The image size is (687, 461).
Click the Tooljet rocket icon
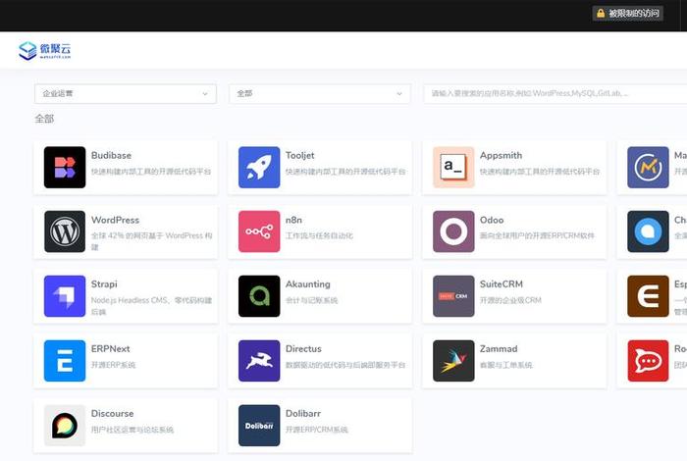point(259,168)
